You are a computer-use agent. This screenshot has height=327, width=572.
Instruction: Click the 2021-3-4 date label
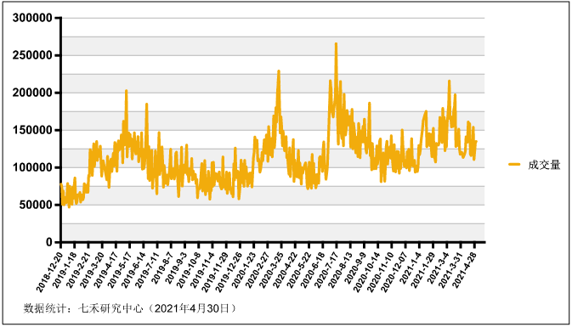[439, 268]
